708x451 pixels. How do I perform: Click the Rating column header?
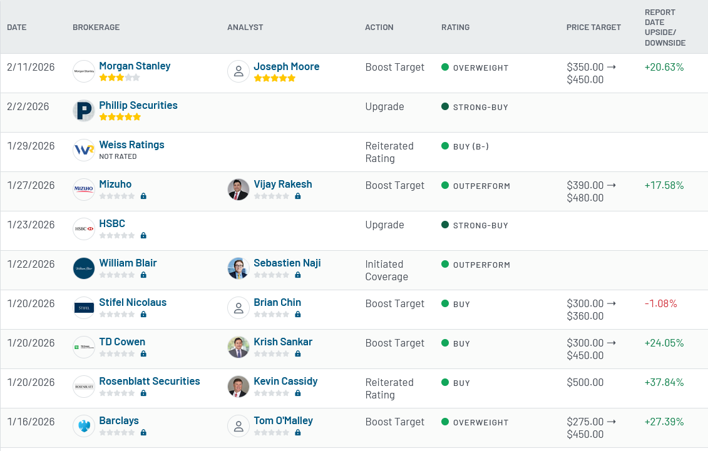[455, 27]
